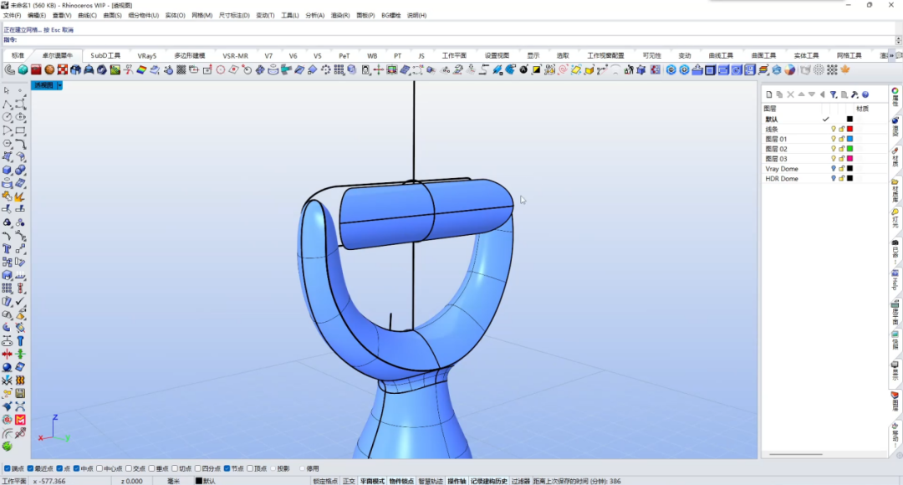This screenshot has width=903, height=485.
Task: Click the 操作轴 gumball status button
Action: click(457, 481)
